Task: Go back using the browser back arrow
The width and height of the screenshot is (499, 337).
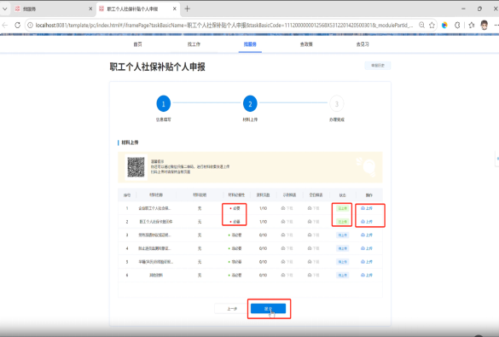Action: pyautogui.click(x=5, y=25)
